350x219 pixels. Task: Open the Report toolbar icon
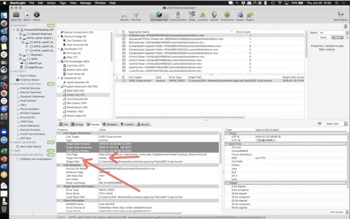pos(27,16)
